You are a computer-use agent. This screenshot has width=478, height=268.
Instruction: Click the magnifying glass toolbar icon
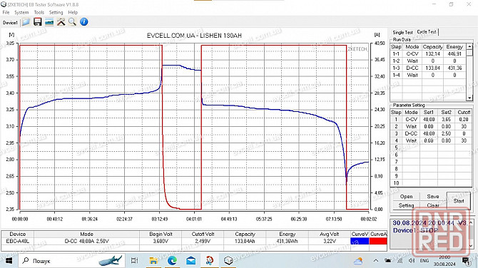click(x=72, y=22)
